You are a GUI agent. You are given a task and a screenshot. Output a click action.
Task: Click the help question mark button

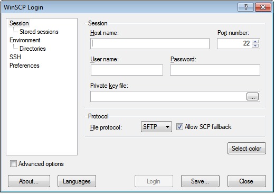(x=245, y=7)
